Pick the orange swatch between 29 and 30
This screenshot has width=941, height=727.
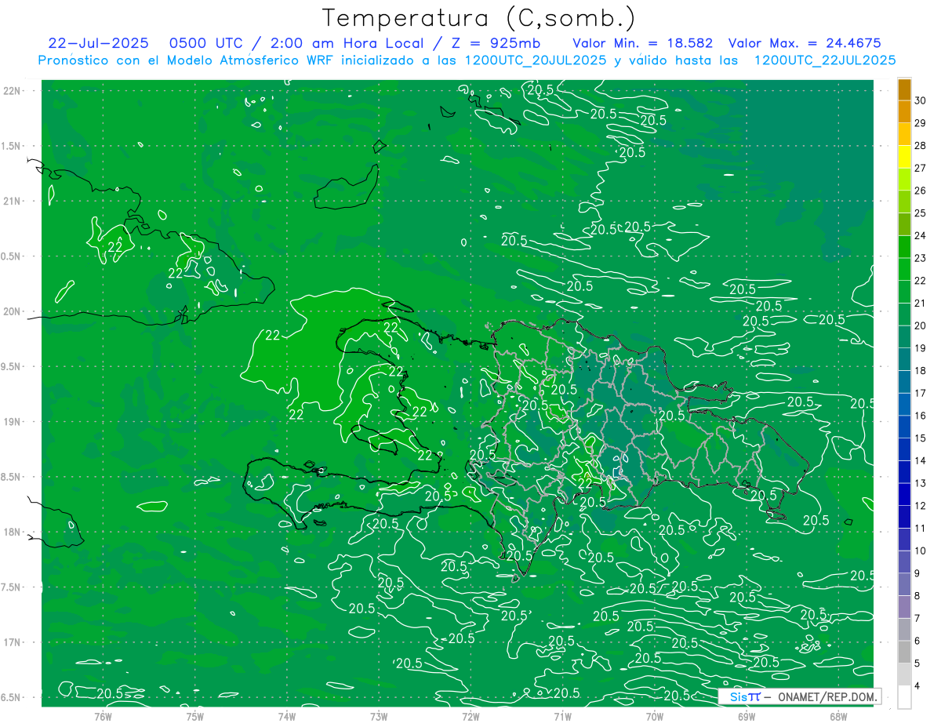pyautogui.click(x=904, y=112)
